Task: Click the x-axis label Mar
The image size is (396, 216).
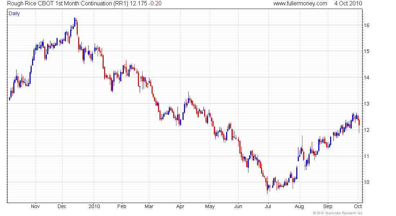Action: coord(149,206)
